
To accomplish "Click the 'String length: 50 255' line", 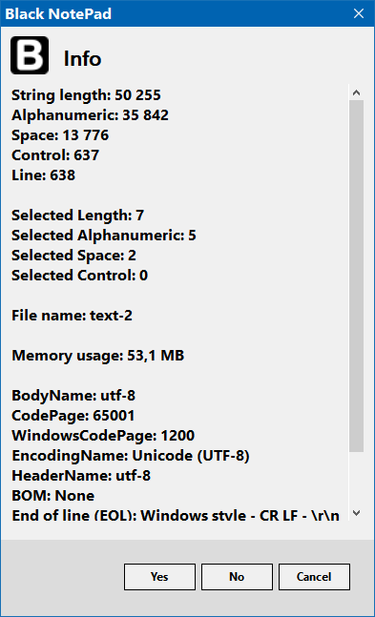I will tap(86, 95).
